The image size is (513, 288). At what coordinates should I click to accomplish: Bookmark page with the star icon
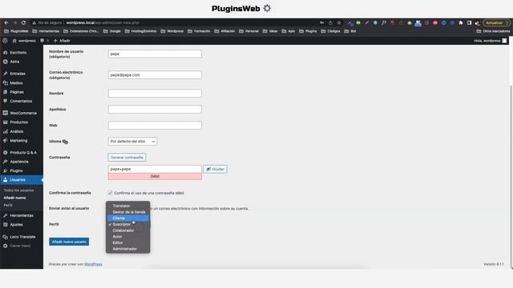click(x=339, y=22)
